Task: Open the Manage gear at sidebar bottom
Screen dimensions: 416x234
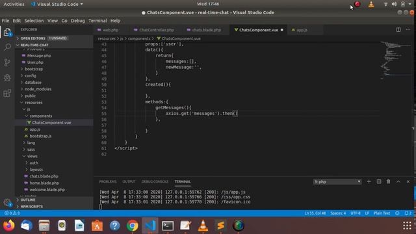Action: 7,203
